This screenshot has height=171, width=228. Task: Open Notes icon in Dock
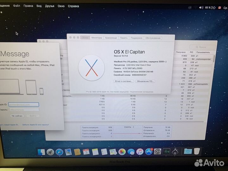(x=95, y=152)
